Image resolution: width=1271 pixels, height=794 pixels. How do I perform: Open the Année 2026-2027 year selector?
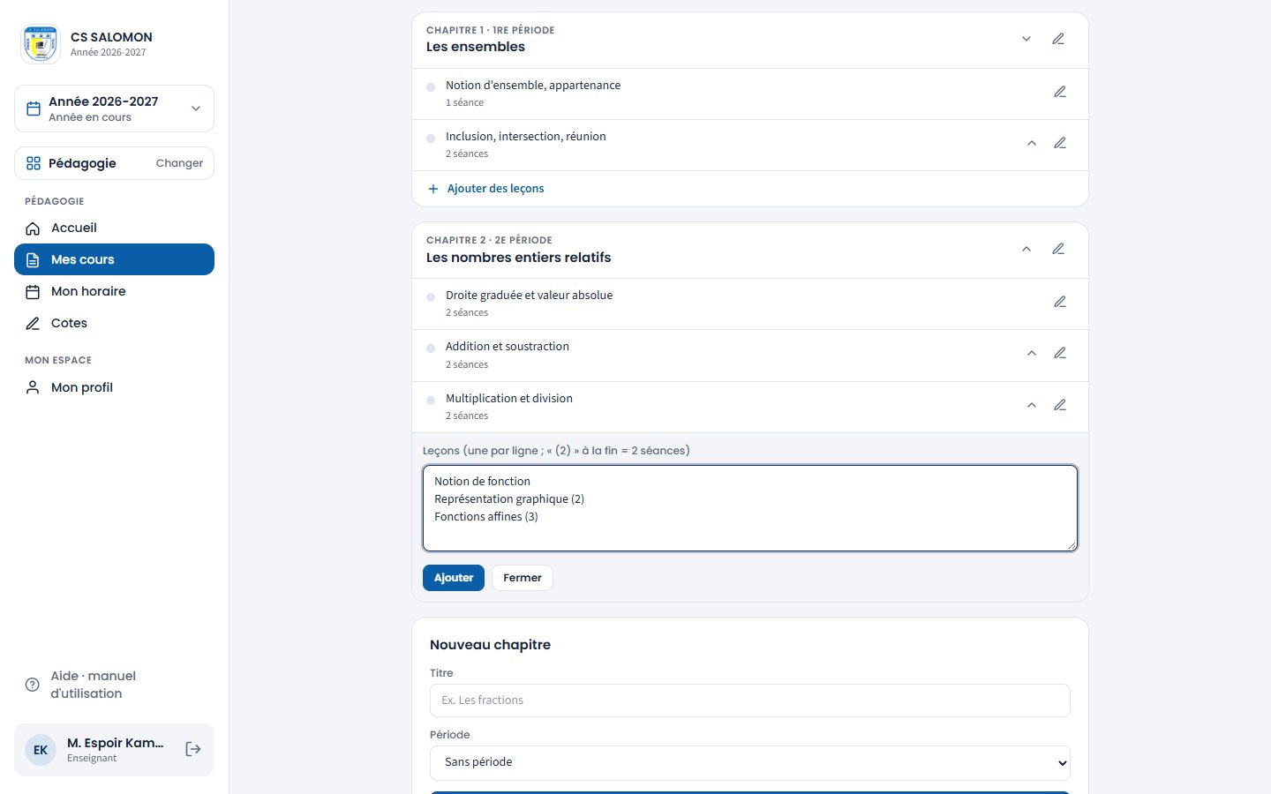114,109
